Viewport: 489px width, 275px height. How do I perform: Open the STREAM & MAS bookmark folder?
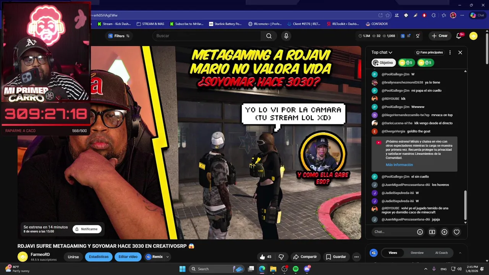[150, 24]
